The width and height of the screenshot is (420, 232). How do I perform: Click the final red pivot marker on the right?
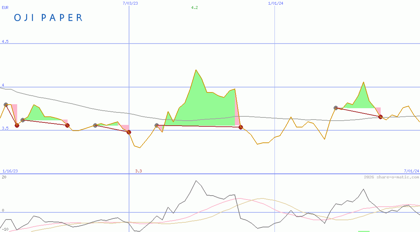pyautogui.click(x=380, y=116)
